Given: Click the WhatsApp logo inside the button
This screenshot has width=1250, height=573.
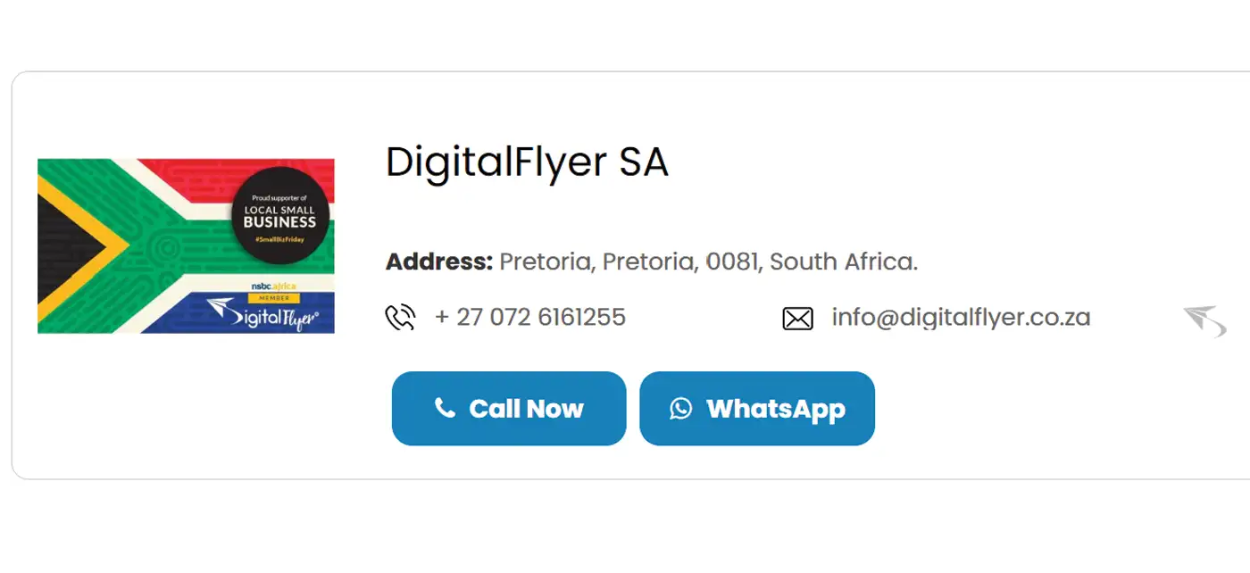Looking at the screenshot, I should (681, 409).
